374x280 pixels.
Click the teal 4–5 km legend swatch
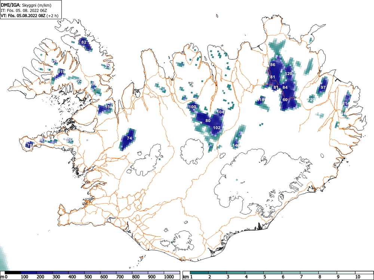click(254, 273)
